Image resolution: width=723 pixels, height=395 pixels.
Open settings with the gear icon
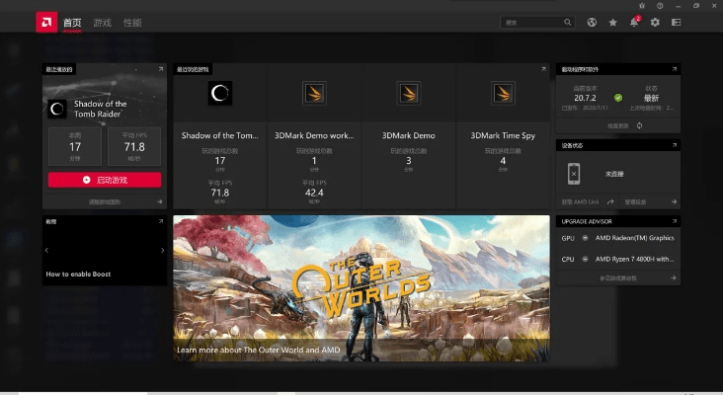(x=655, y=22)
